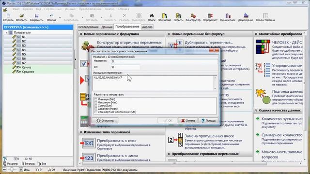Click the Преобразовать в число 123 icon
The image size is (310, 174).
(x=88, y=158)
